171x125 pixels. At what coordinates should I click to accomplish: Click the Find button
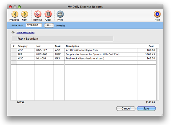[49, 25]
